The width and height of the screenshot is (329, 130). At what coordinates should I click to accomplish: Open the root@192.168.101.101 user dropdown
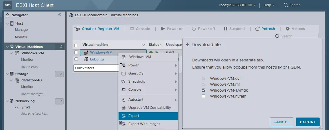237,5
